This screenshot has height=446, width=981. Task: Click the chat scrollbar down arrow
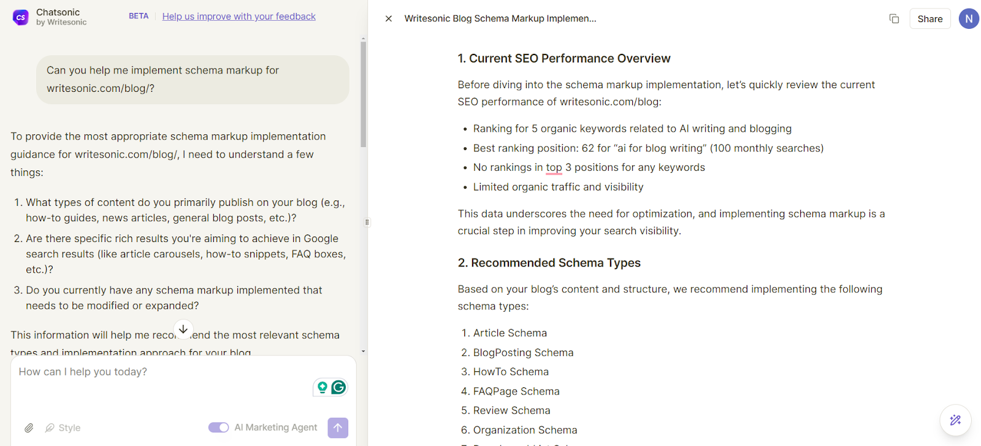pyautogui.click(x=363, y=352)
